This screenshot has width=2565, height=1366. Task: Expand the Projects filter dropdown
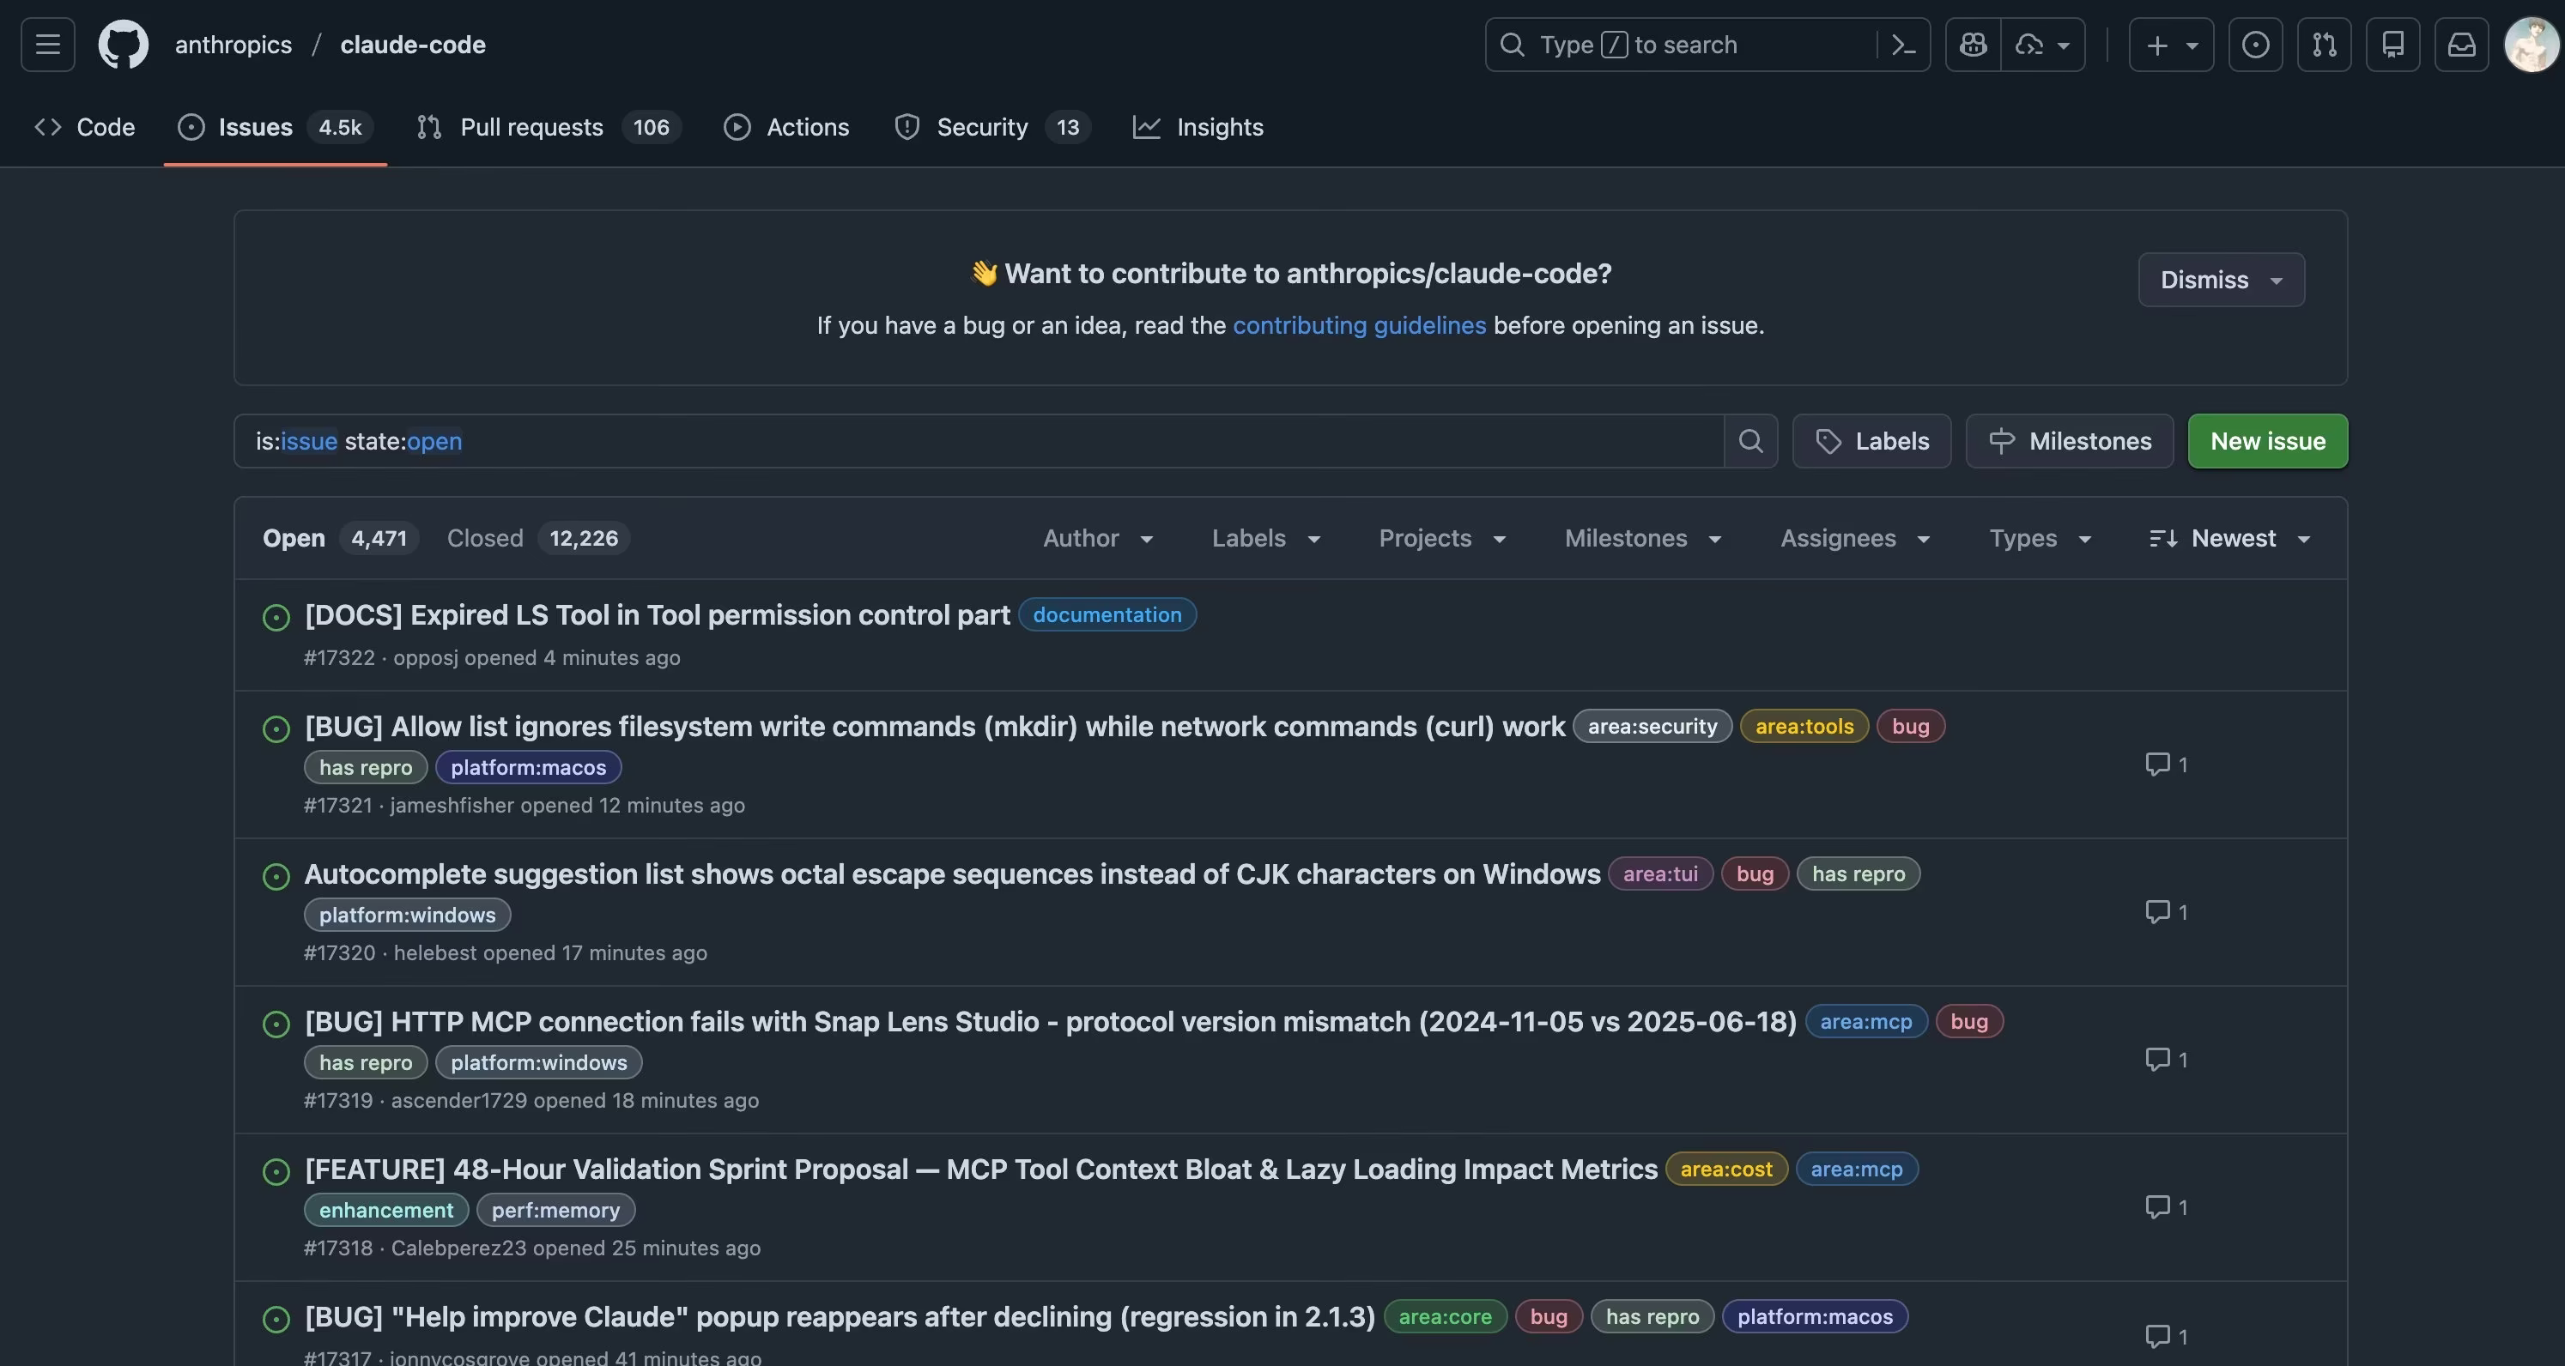[x=1442, y=539]
